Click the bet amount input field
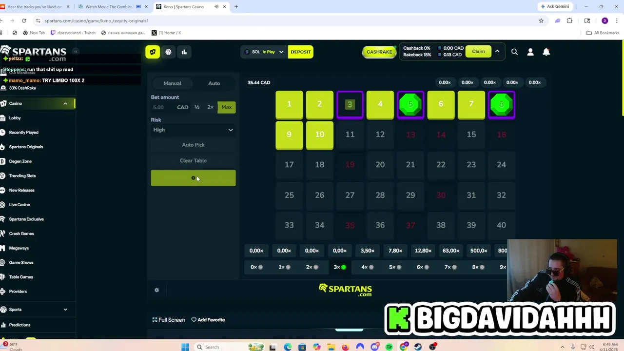The image size is (624, 351). click(163, 107)
